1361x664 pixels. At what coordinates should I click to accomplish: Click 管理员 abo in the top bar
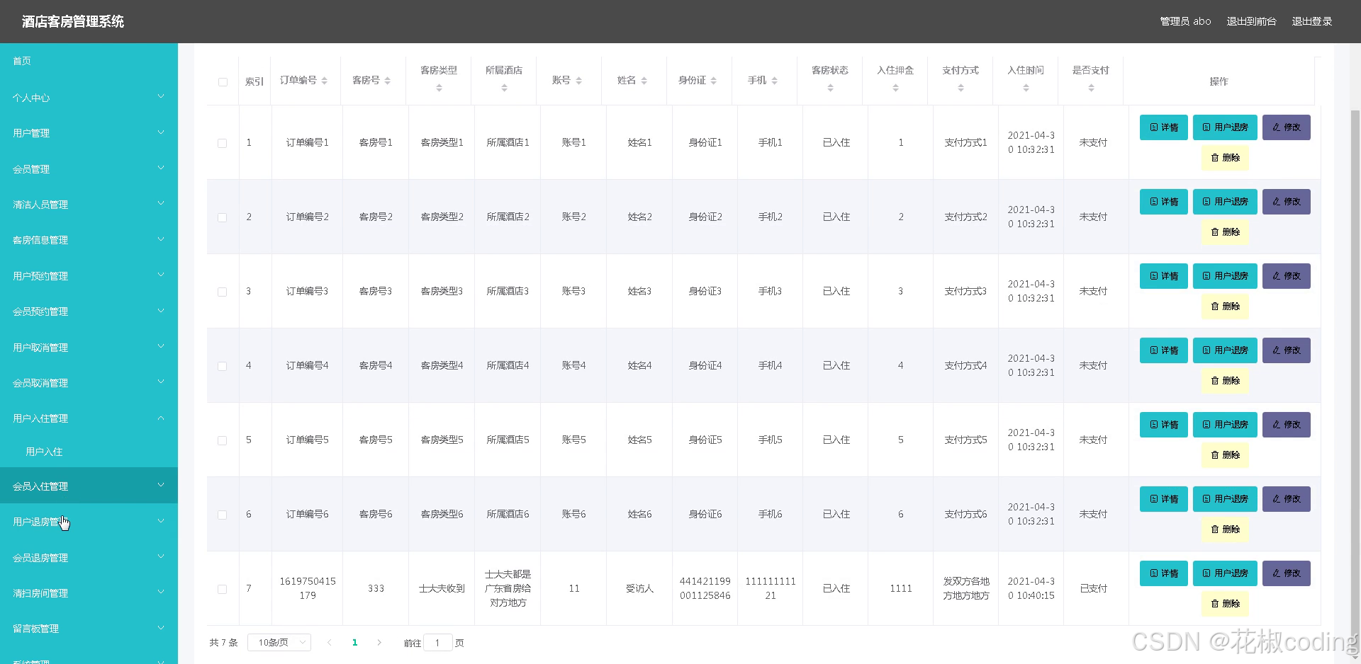pyautogui.click(x=1185, y=21)
